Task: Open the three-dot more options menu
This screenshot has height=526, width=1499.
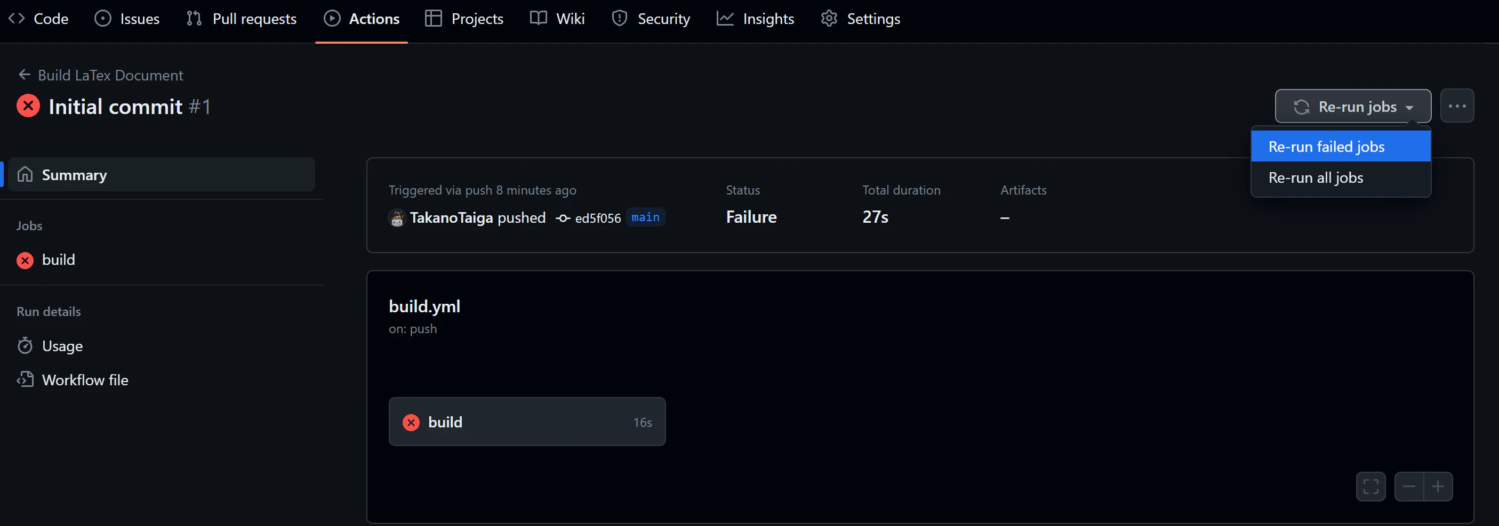Action: click(1457, 106)
